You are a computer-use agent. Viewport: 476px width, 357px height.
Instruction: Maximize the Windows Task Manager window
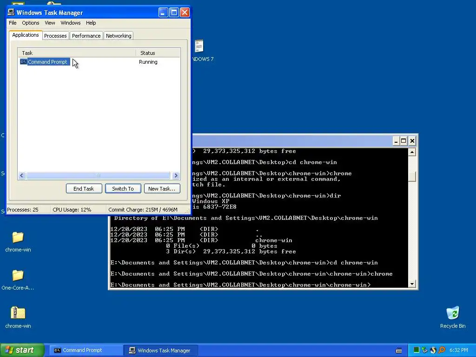(x=174, y=13)
